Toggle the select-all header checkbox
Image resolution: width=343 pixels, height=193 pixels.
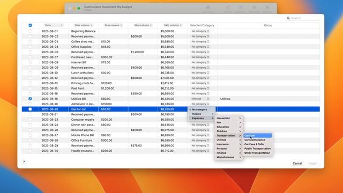pos(30,25)
